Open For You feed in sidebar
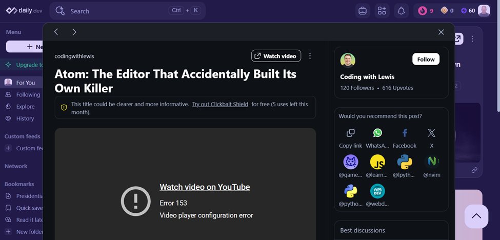The width and height of the screenshot is (500, 240). (22, 83)
